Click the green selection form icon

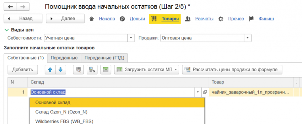point(105,70)
